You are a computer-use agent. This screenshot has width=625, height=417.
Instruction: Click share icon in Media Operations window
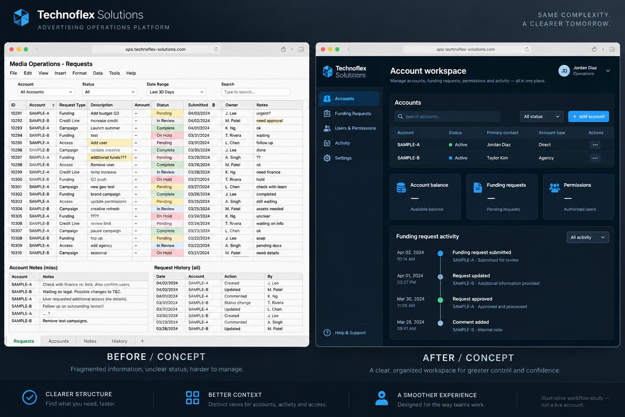283,49
